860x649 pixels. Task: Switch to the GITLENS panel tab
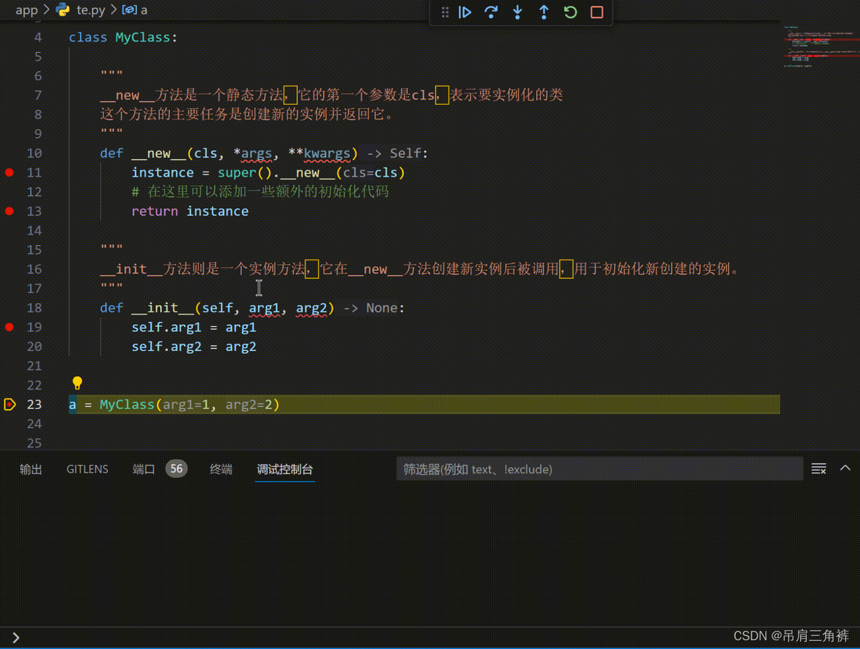pos(87,469)
